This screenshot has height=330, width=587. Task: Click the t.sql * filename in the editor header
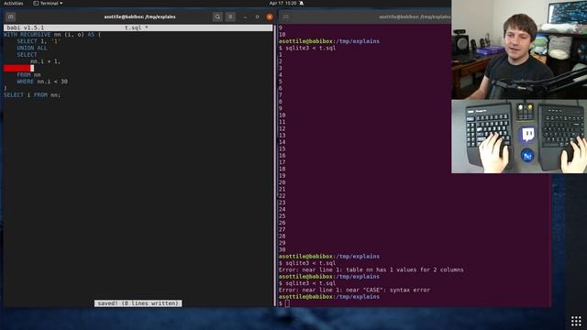coord(137,27)
